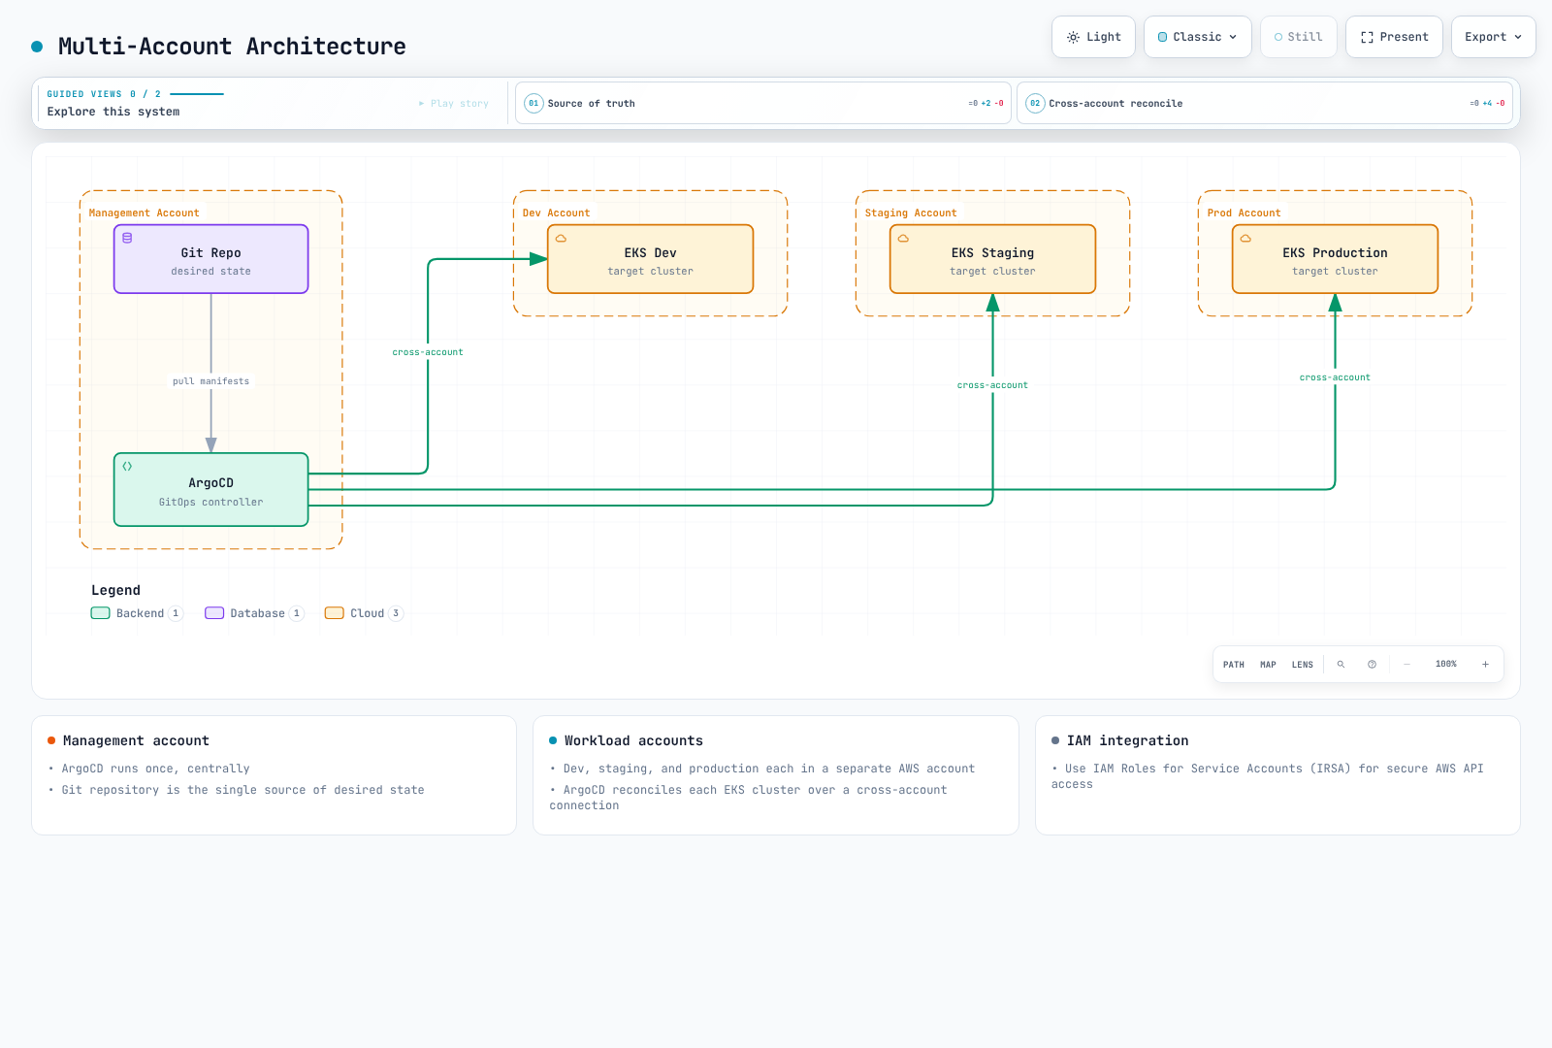The height and width of the screenshot is (1048, 1552).
Task: Click the Prod Account group label
Action: click(1245, 213)
